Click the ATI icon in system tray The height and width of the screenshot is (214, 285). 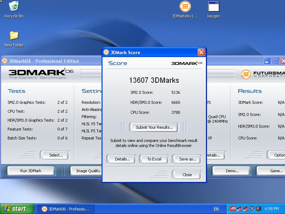coord(233,209)
